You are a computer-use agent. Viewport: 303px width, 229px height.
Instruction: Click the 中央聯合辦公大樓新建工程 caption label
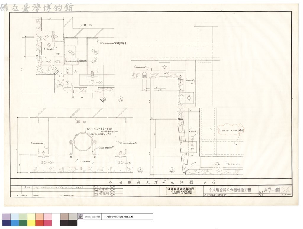(x=118, y=217)
